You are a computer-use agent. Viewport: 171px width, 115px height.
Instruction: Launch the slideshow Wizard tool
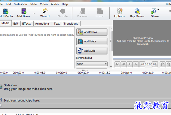(x=45, y=11)
